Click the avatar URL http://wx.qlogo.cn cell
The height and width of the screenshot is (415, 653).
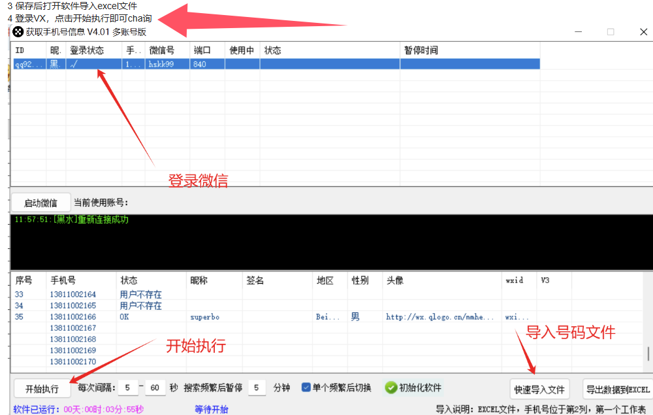(441, 317)
